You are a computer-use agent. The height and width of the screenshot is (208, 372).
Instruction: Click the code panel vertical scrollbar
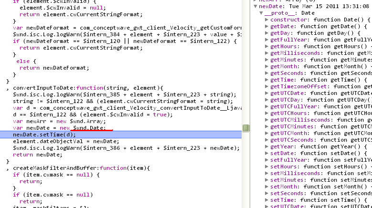245,72
